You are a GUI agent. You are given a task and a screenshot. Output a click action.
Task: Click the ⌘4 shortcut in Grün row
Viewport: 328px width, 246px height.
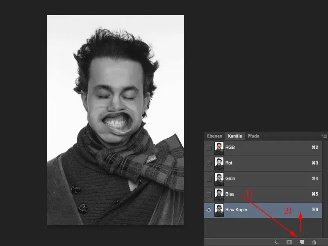315,178
